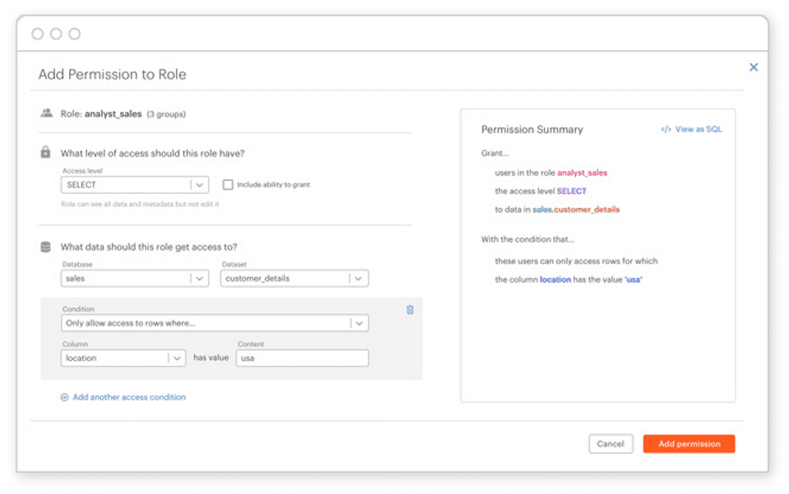Click sales.customer_details in the summary
The height and width of the screenshot is (494, 789).
tap(575, 210)
